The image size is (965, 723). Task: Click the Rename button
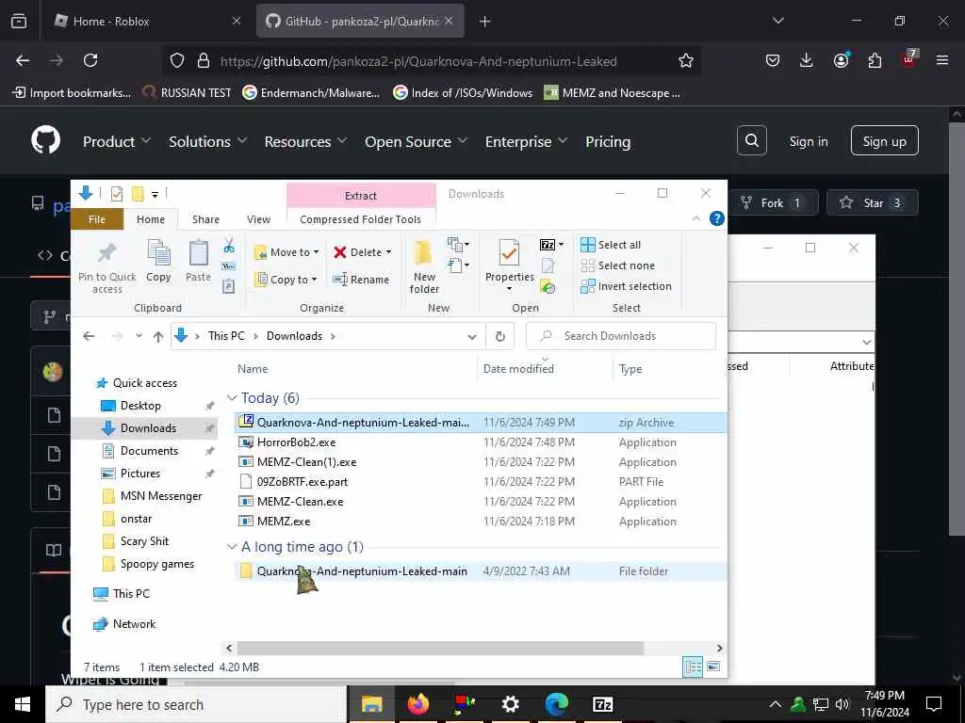pyautogui.click(x=361, y=279)
